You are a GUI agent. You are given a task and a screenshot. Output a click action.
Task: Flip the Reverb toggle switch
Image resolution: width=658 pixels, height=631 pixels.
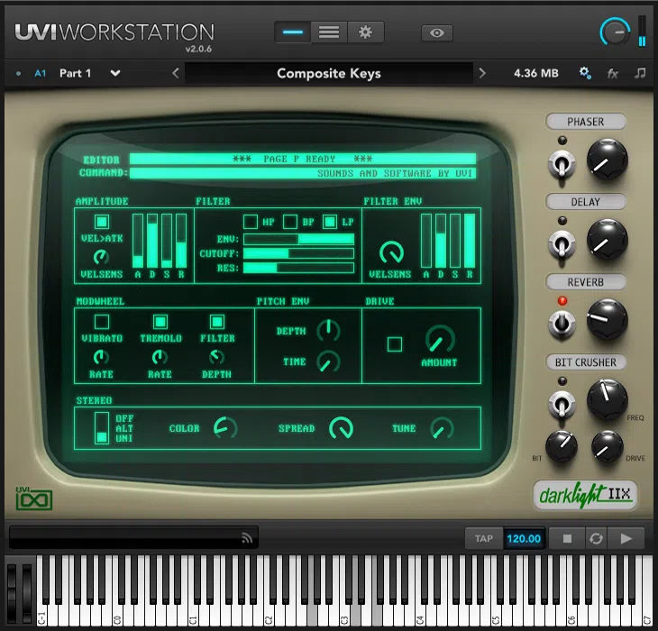[x=562, y=322]
